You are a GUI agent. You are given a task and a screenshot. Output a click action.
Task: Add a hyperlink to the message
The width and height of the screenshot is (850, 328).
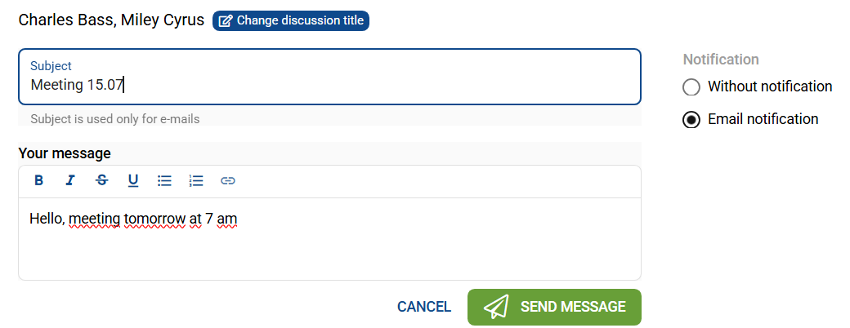coord(228,180)
